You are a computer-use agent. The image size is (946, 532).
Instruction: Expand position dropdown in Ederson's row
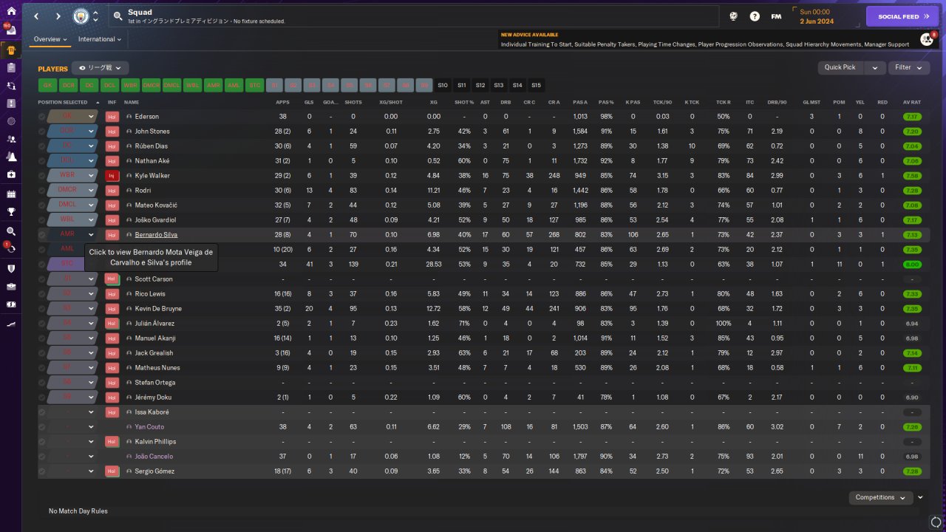click(91, 117)
